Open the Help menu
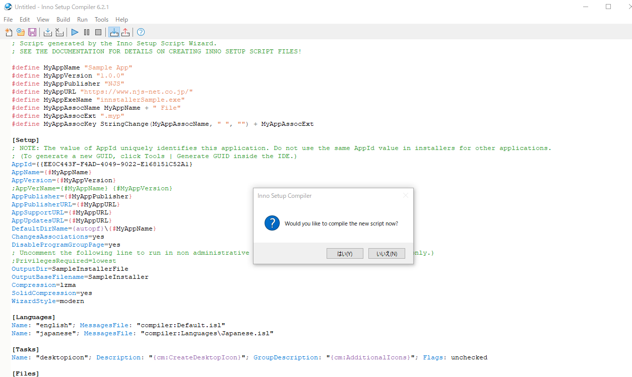Viewport: 632px width, 377px height. point(122,20)
